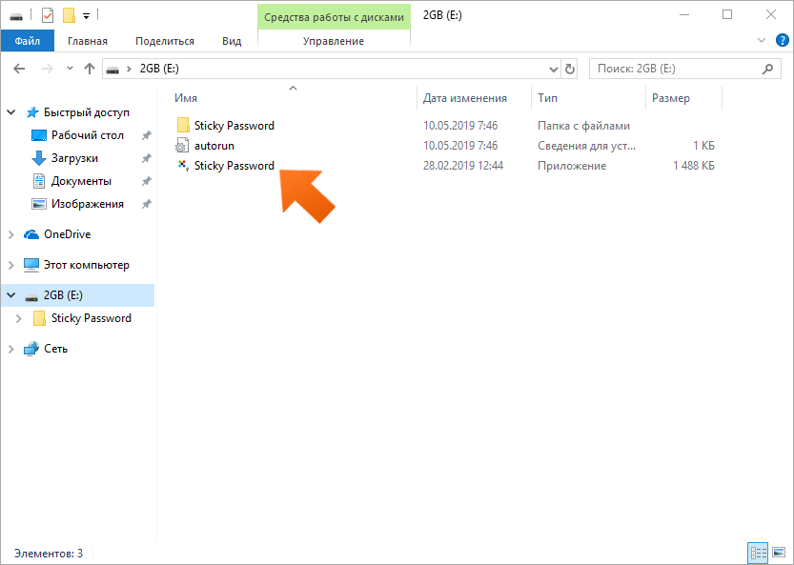
Task: Click the Элементов: 3 status text
Action: (49, 554)
